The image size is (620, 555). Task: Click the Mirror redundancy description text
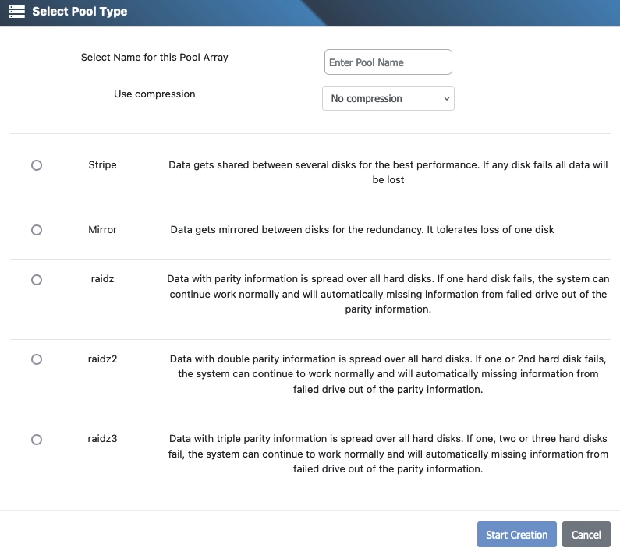(x=362, y=230)
